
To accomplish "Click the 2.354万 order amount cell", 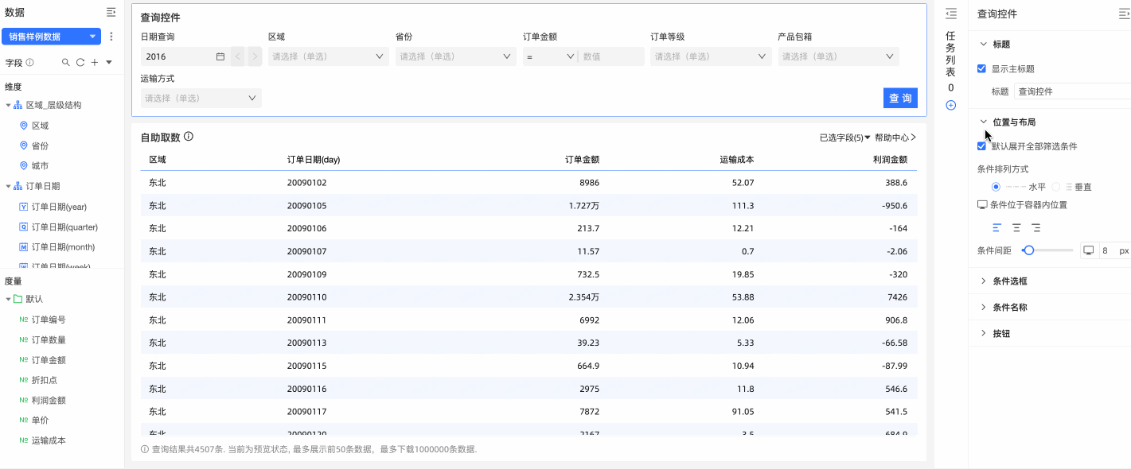I will tap(584, 297).
